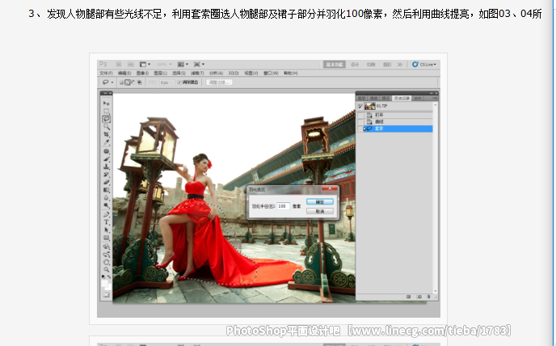Click default foreground/background colors icon
This screenshot has height=346, width=556.
pyautogui.click(x=103, y=276)
